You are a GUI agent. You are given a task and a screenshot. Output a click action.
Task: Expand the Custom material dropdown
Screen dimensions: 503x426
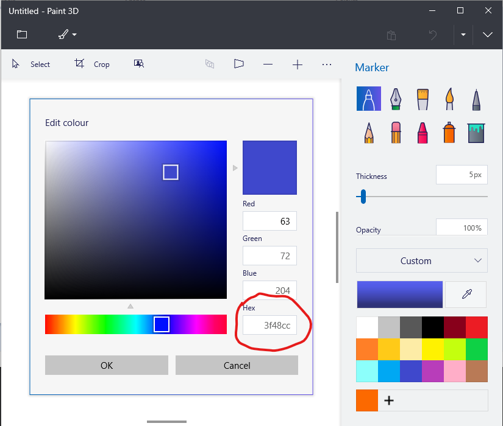coord(422,260)
